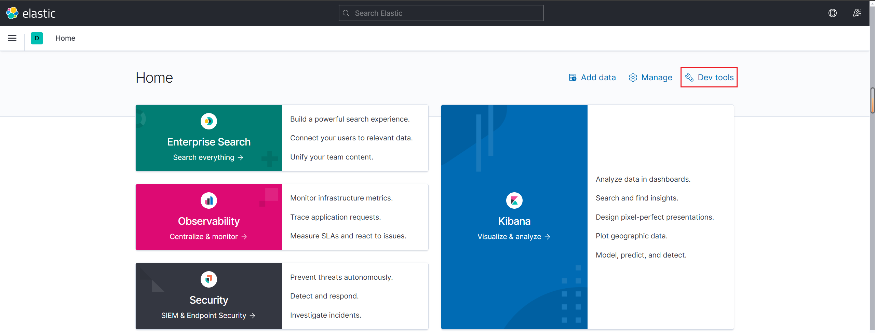The image size is (875, 333).
Task: Click the Dev tools wrench icon
Action: pos(689,78)
